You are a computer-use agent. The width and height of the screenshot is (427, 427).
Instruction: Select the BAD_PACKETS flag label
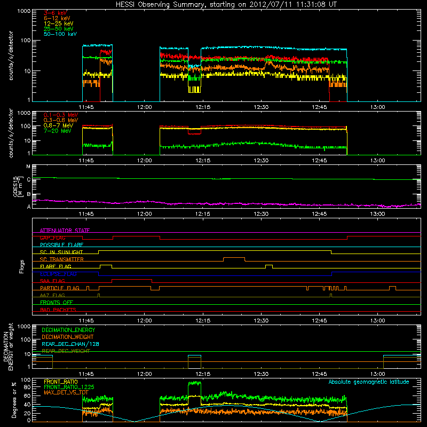coord(58,310)
